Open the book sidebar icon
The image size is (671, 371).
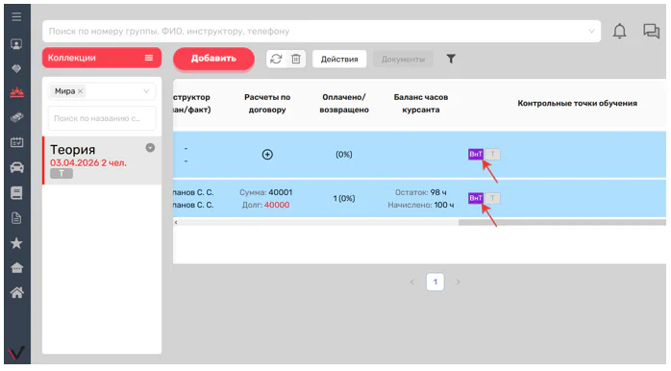point(16,193)
